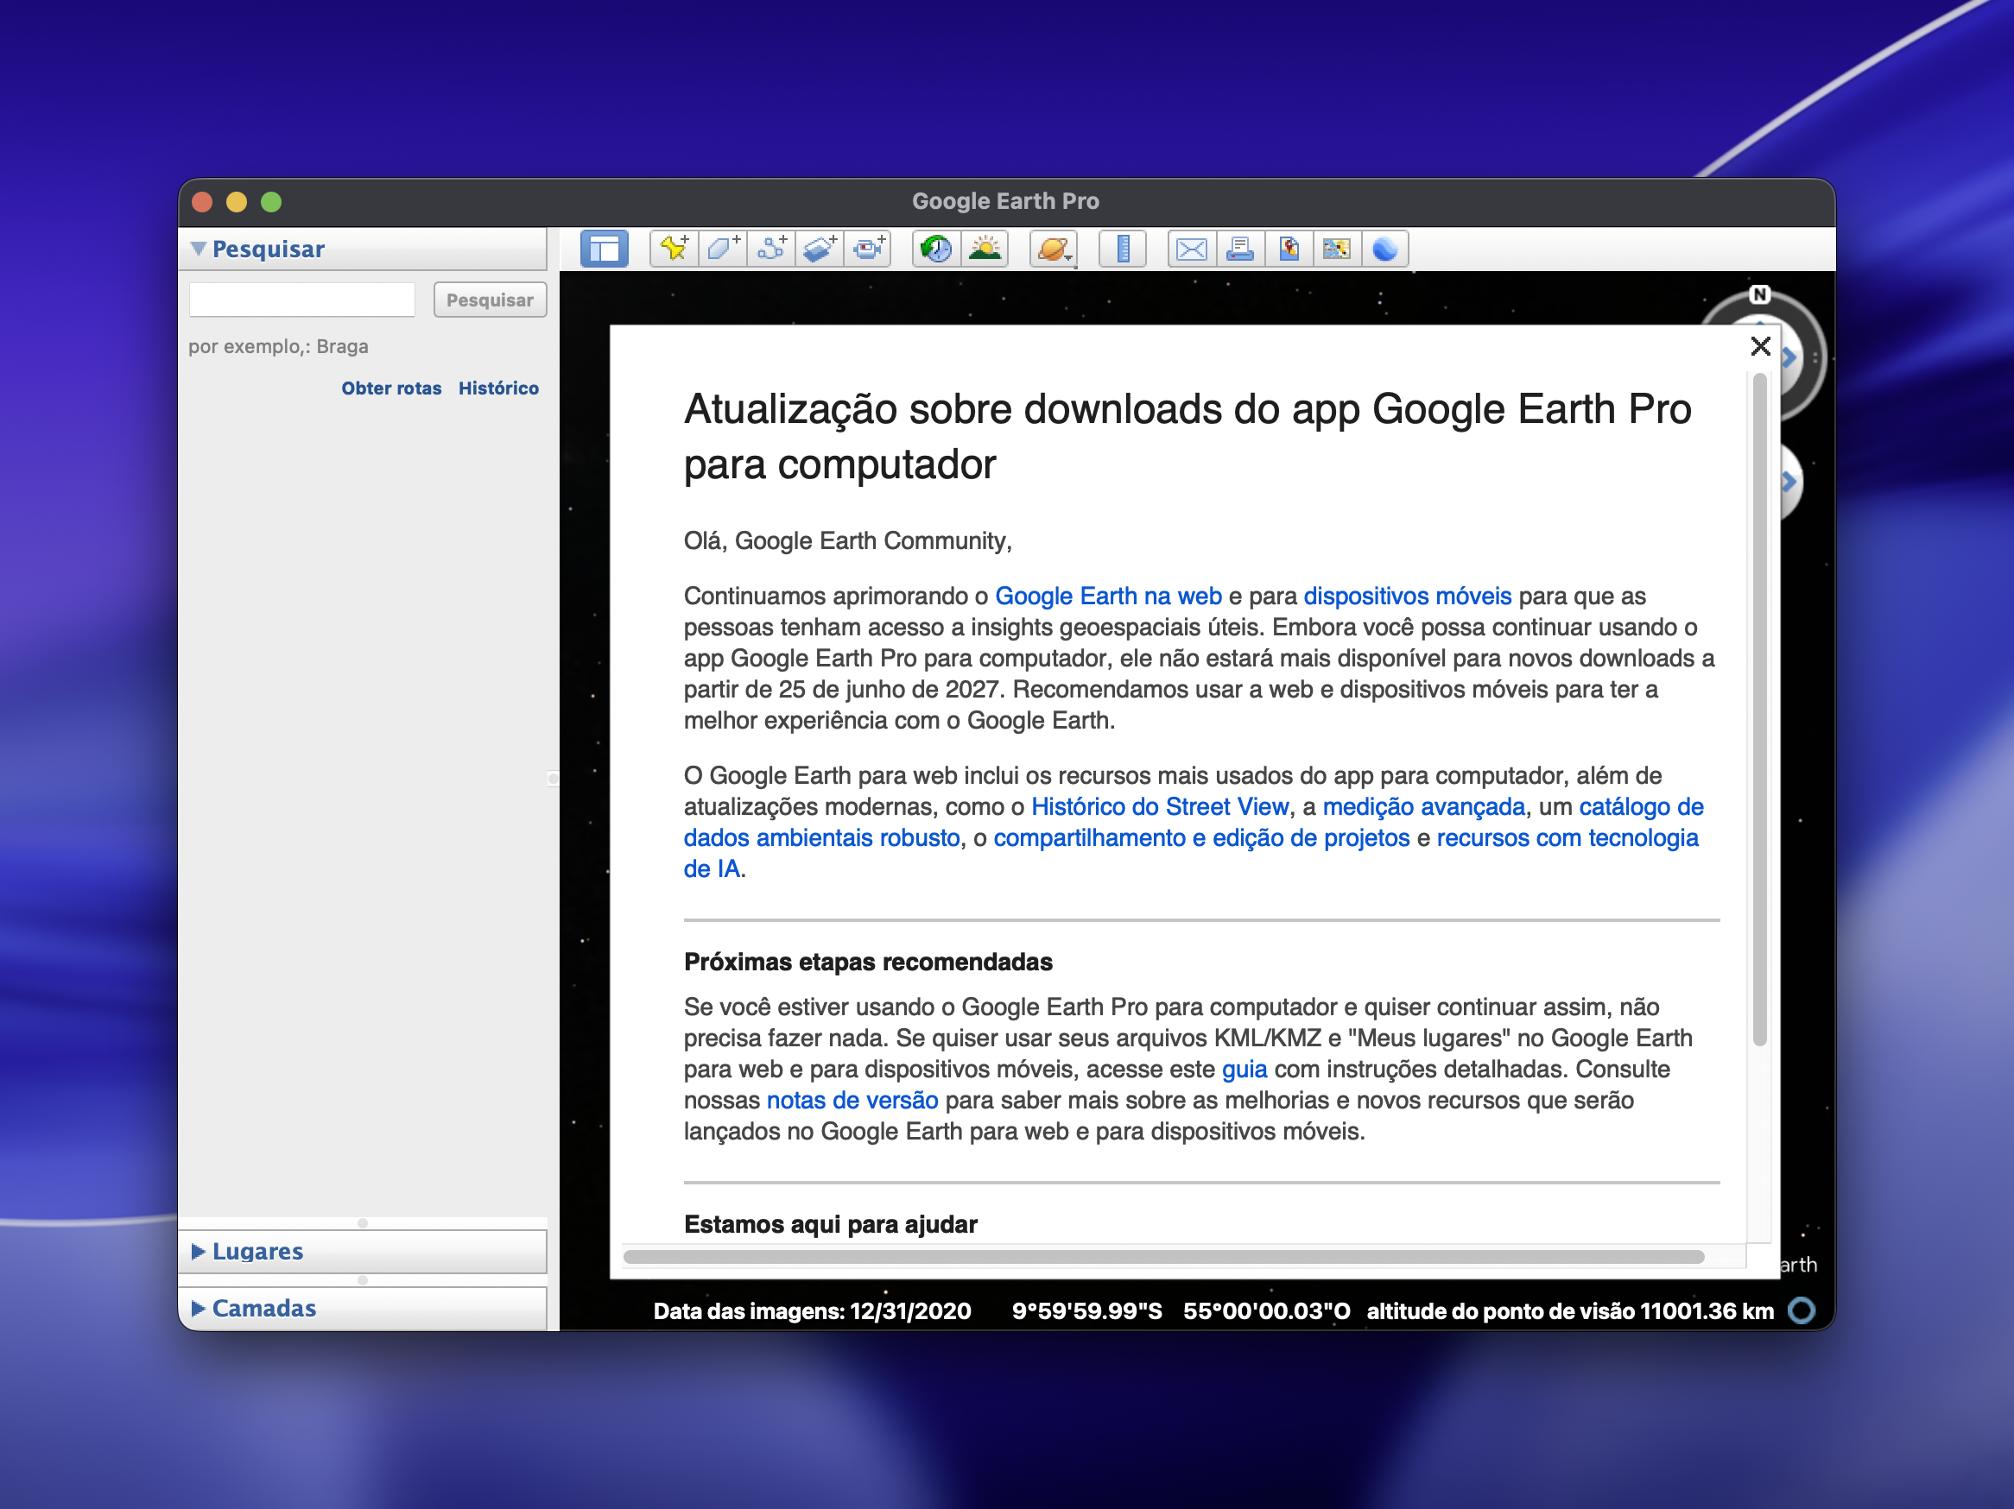Screen dimensions: 2014x1509
Task: Click the longitude 55°00'00.03"O readout
Action: (1266, 1310)
